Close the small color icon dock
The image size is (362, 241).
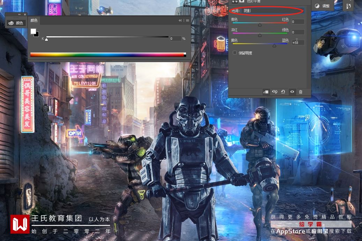pyautogui.click(x=25, y=14)
